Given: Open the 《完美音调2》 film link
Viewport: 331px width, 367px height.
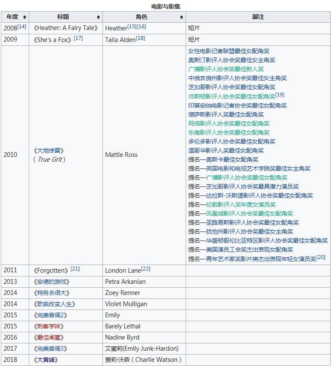Looking at the screenshot, I should tap(50, 315).
